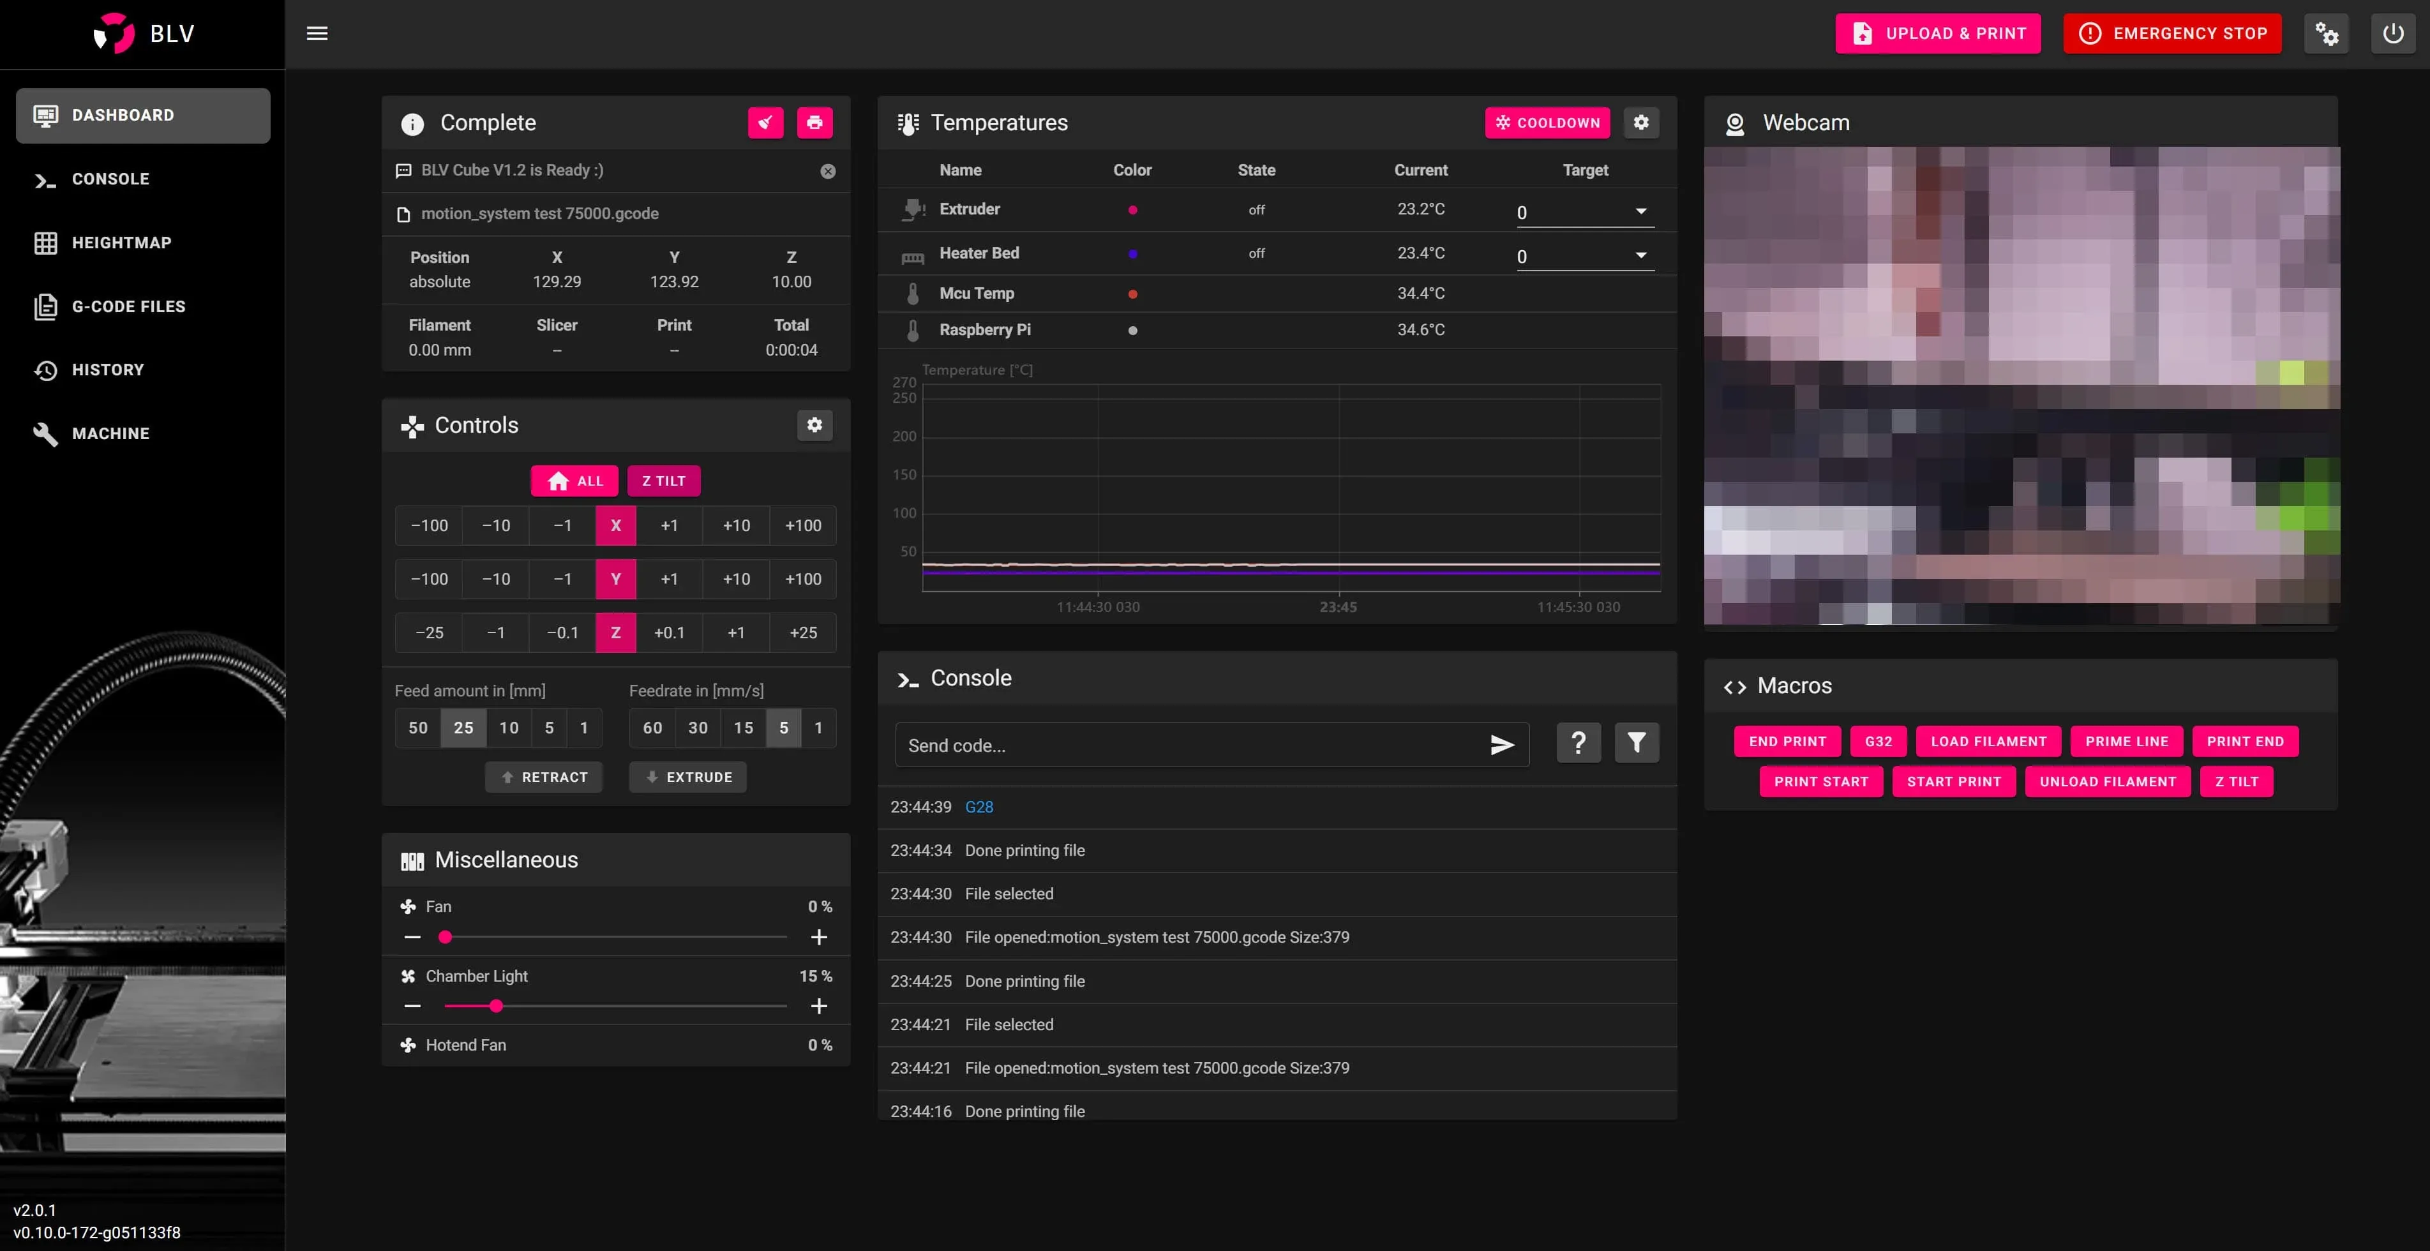Image resolution: width=2430 pixels, height=1251 pixels.
Task: Open the Console page in sidebar
Action: point(144,179)
